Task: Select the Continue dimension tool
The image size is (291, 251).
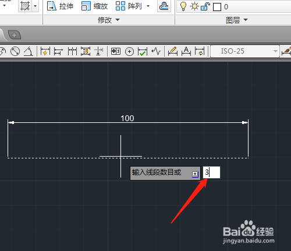Action: (72, 51)
